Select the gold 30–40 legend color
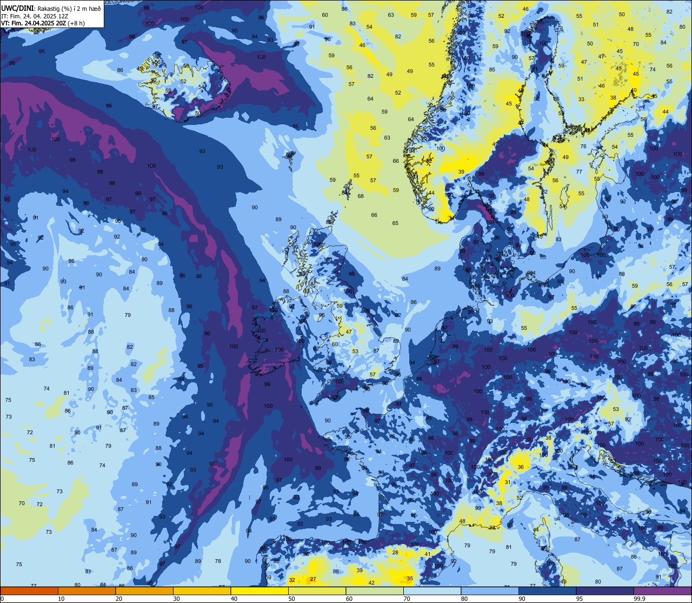 click(202, 591)
